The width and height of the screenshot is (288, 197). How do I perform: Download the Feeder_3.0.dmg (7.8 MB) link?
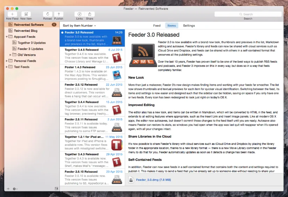click(153, 180)
